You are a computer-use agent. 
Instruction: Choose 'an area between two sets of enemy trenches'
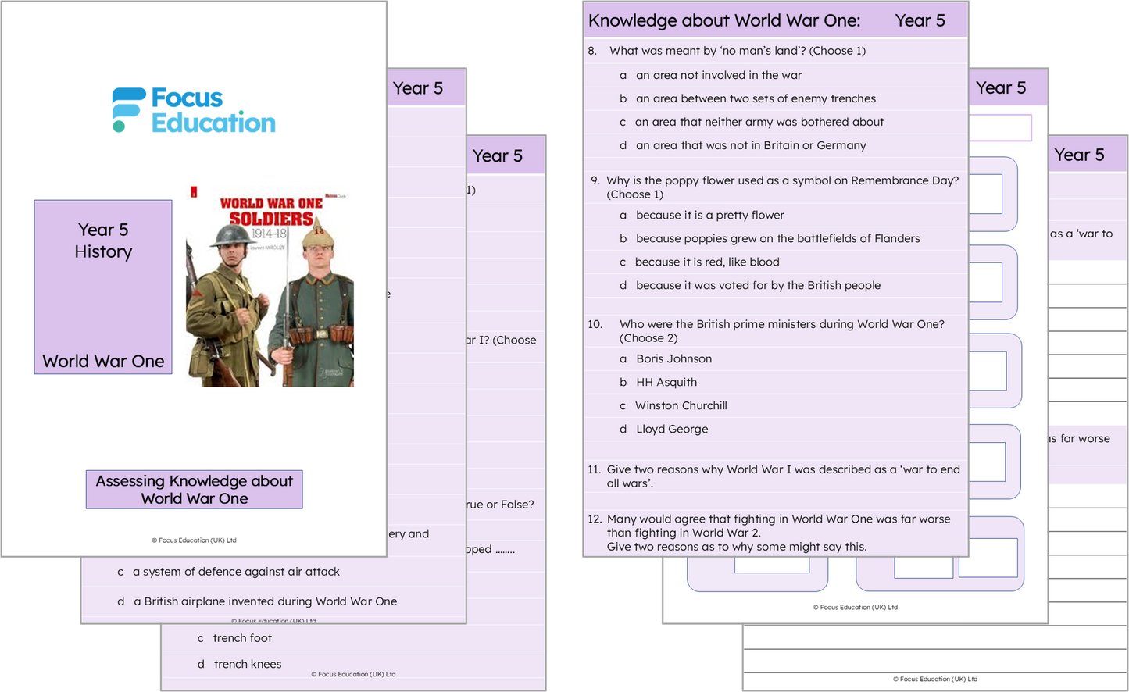point(755,98)
